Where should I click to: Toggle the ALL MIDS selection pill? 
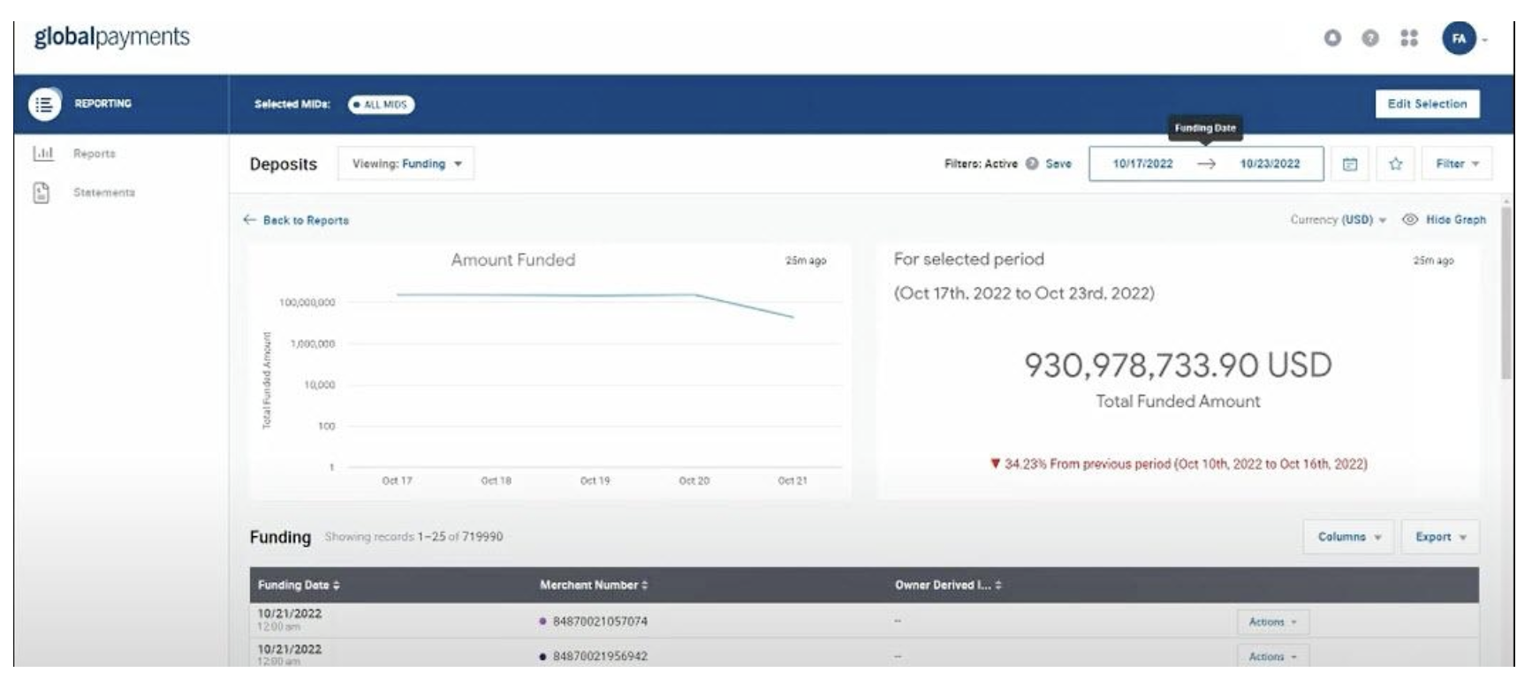click(x=381, y=105)
